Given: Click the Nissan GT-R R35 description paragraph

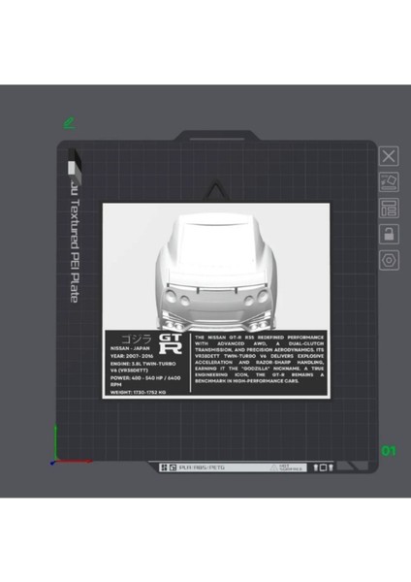Looking at the screenshot, I should [259, 359].
